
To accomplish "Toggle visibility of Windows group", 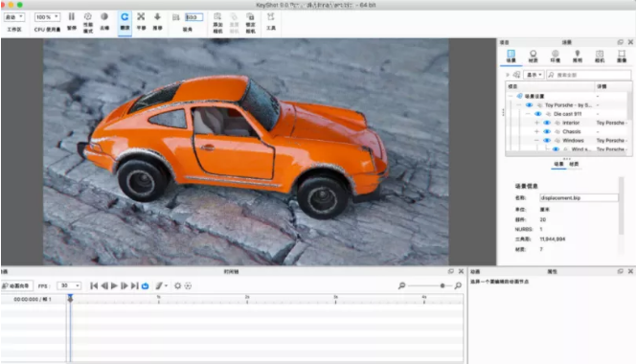I will (x=547, y=141).
